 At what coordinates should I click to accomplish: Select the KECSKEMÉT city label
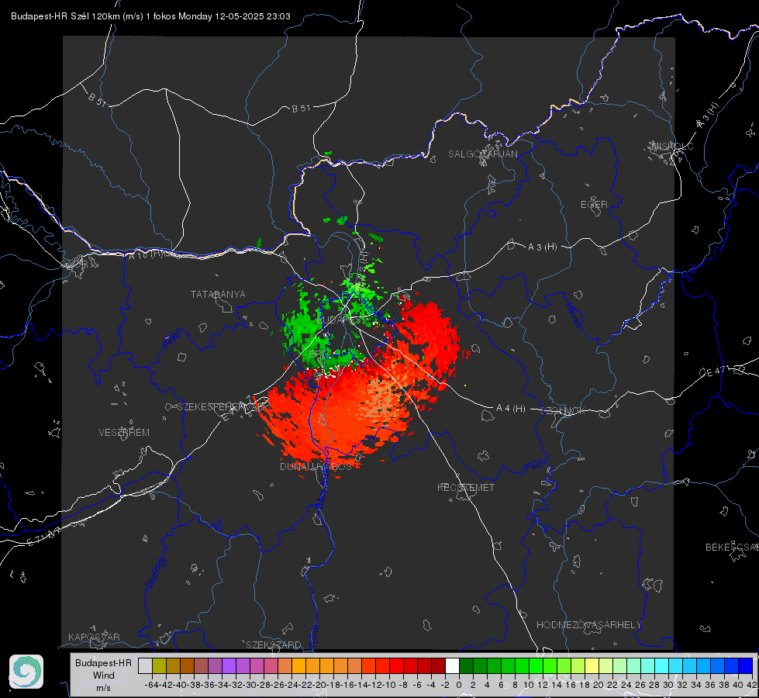466,487
